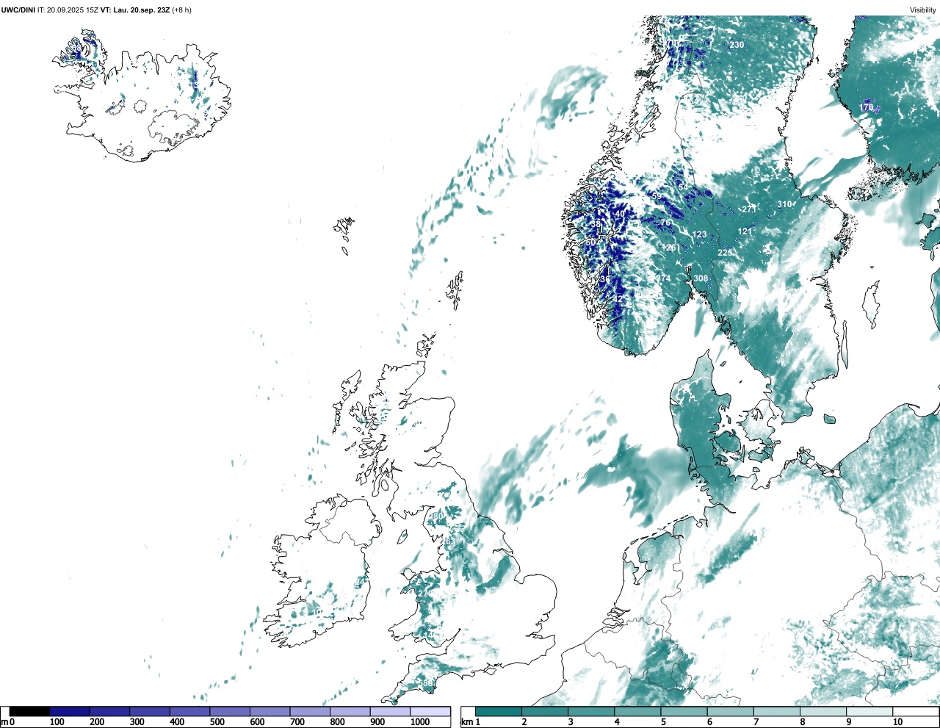Image resolution: width=940 pixels, height=728 pixels.
Task: Click the black 0–100 m legend swatch
Action: 29,711
